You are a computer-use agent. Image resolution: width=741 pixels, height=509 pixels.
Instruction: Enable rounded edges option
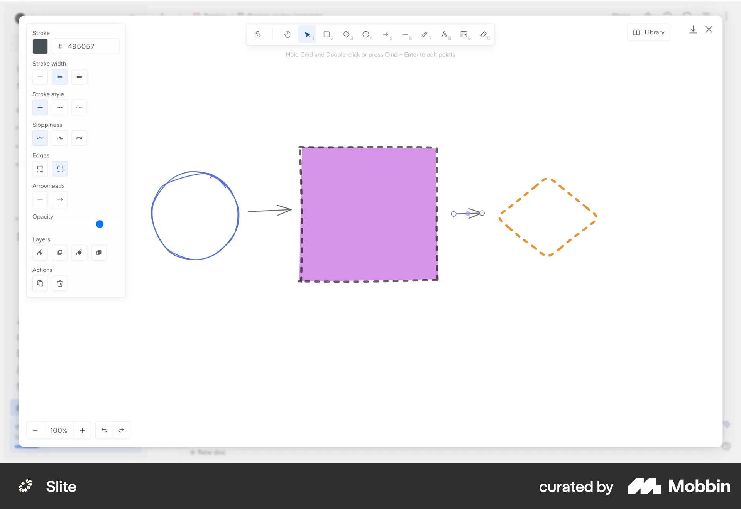pos(59,169)
